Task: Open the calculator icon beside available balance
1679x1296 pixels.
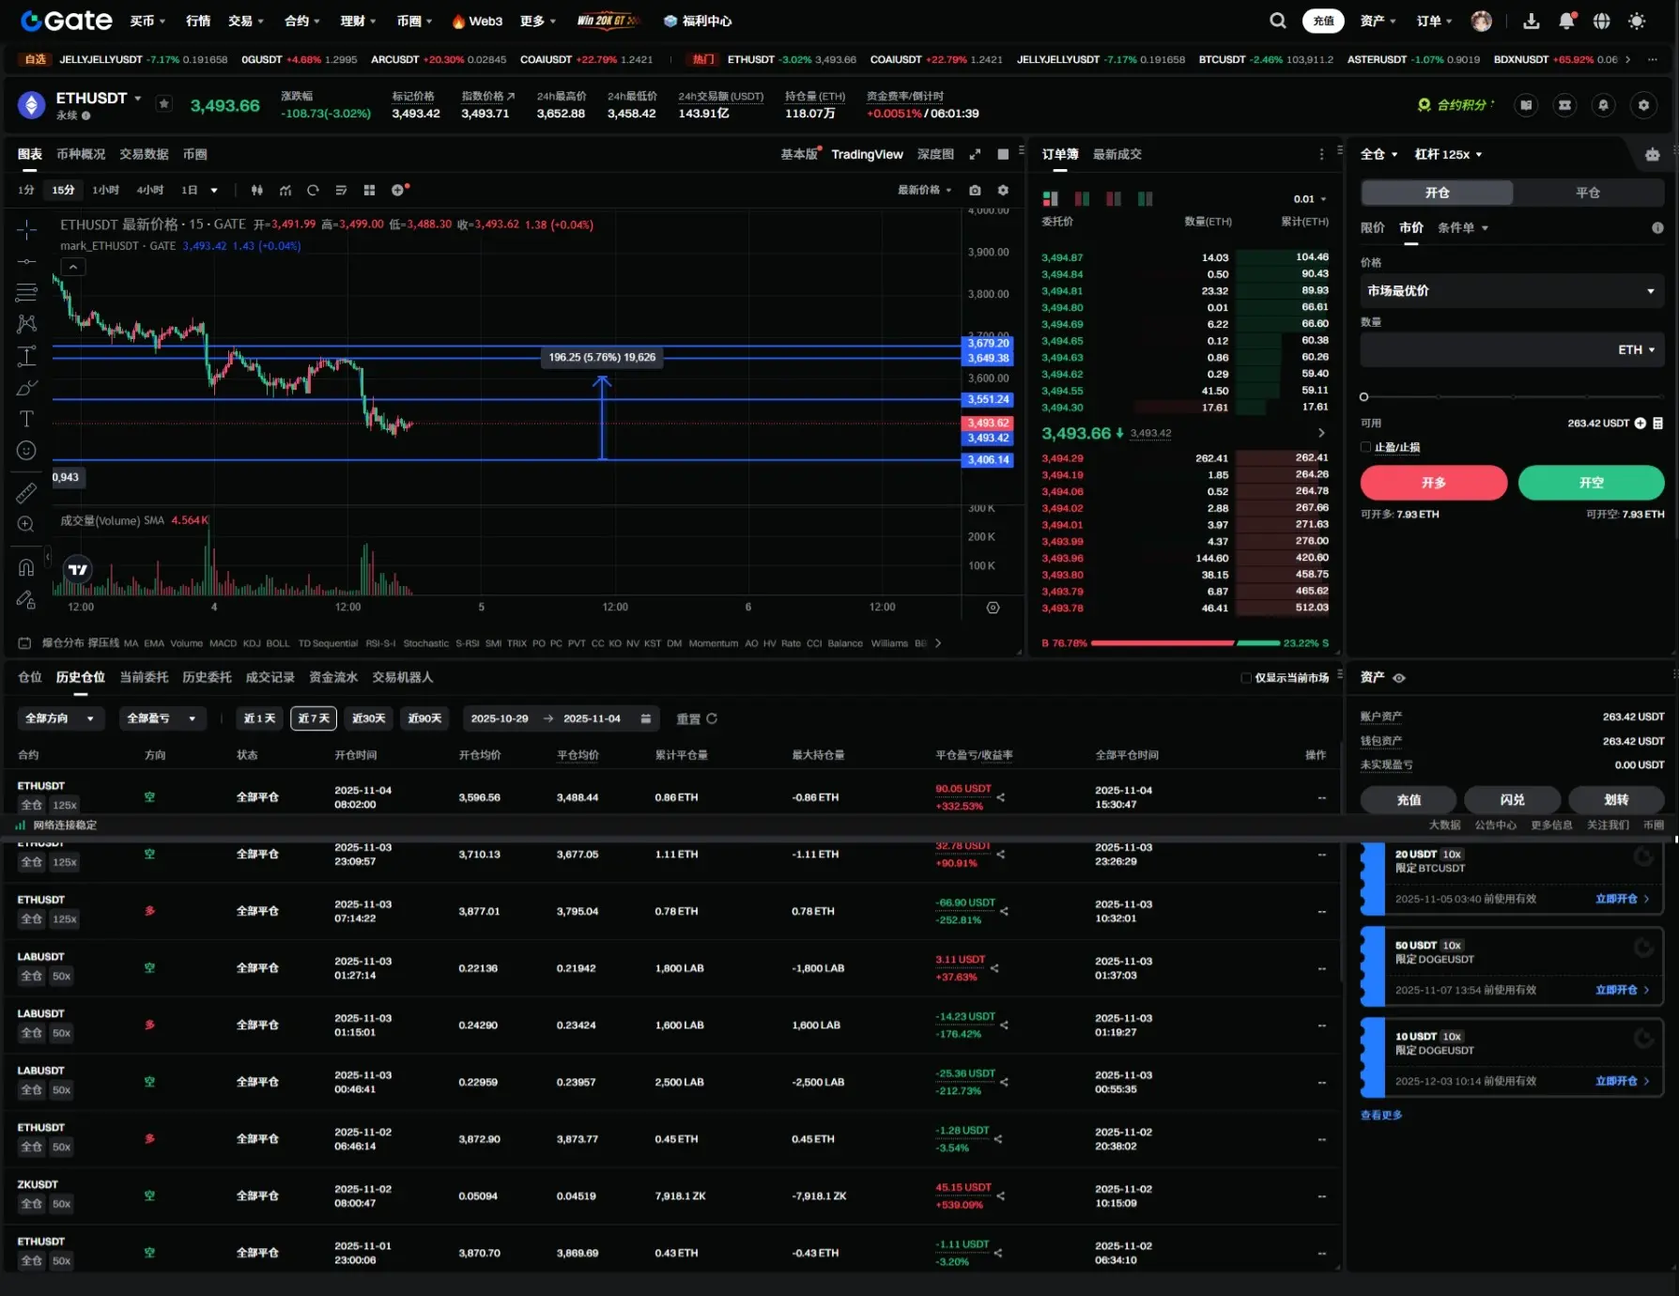Action: (x=1657, y=424)
